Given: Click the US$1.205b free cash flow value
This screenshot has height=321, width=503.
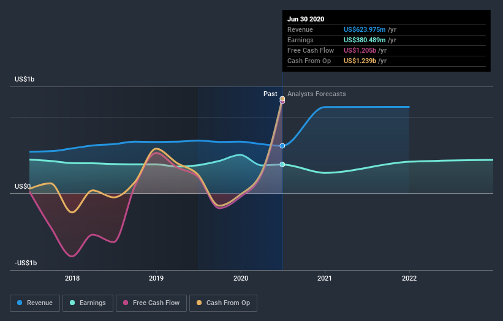Looking at the screenshot, I should pyautogui.click(x=360, y=50).
